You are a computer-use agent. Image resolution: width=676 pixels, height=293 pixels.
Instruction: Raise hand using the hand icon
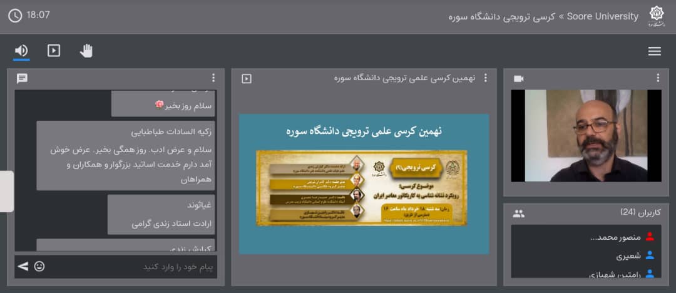click(x=86, y=51)
